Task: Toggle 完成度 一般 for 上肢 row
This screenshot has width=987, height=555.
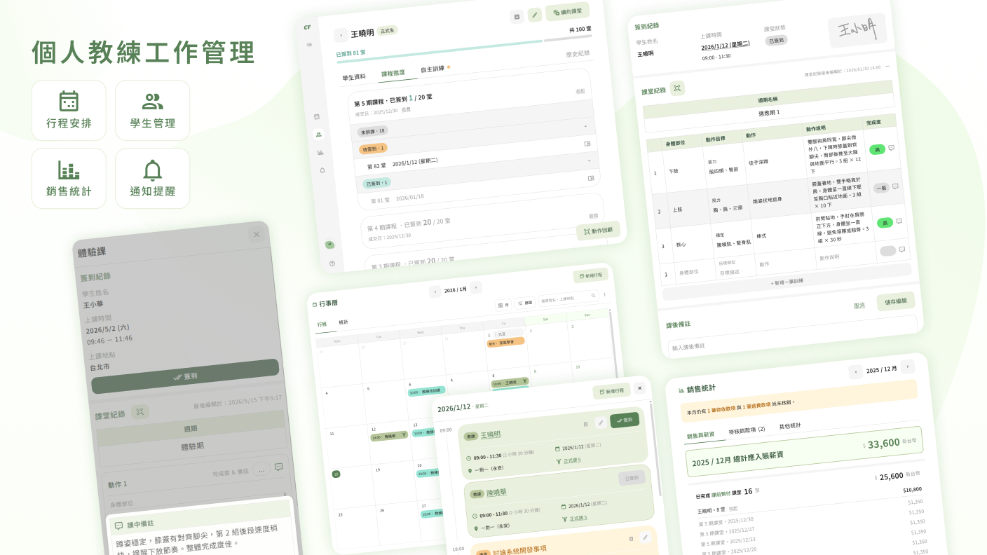Action: point(881,188)
